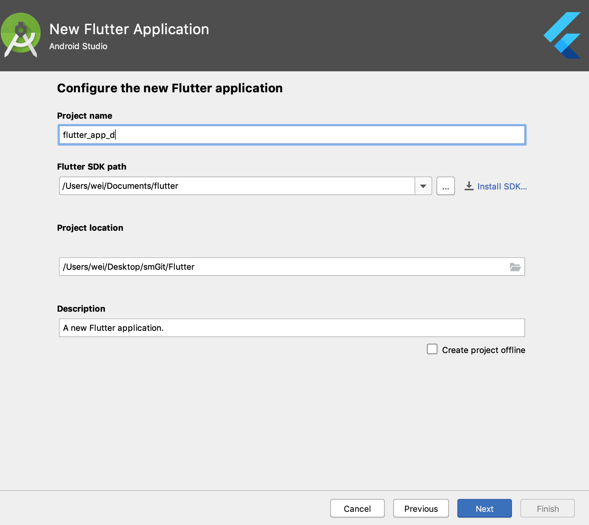Click the Create project offline label text
Screen dimensions: 589x525
[483, 350]
